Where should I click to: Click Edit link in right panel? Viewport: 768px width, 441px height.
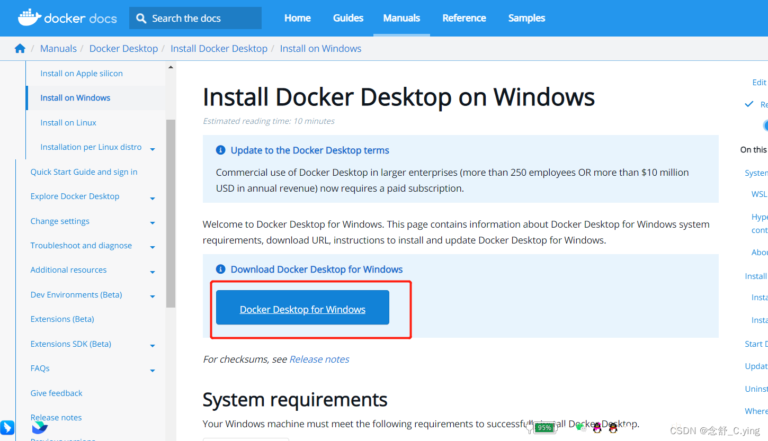760,83
